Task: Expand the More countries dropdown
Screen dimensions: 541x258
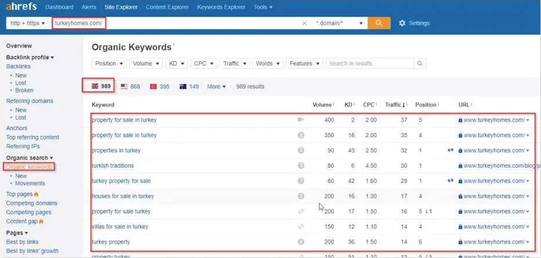Action: pyautogui.click(x=216, y=86)
